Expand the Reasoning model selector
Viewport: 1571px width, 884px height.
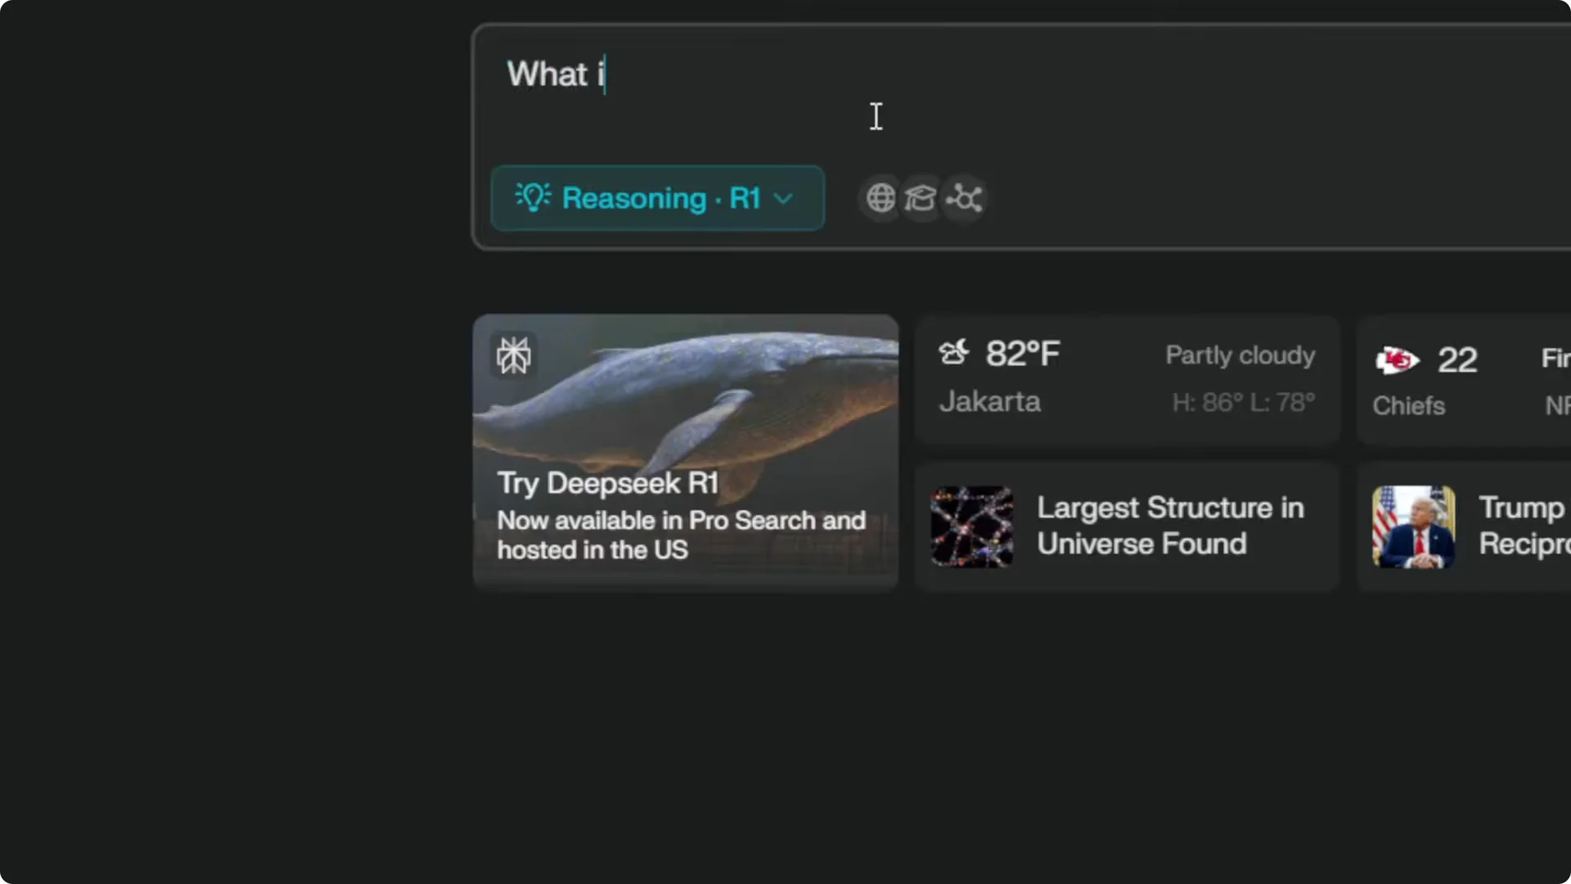(657, 197)
